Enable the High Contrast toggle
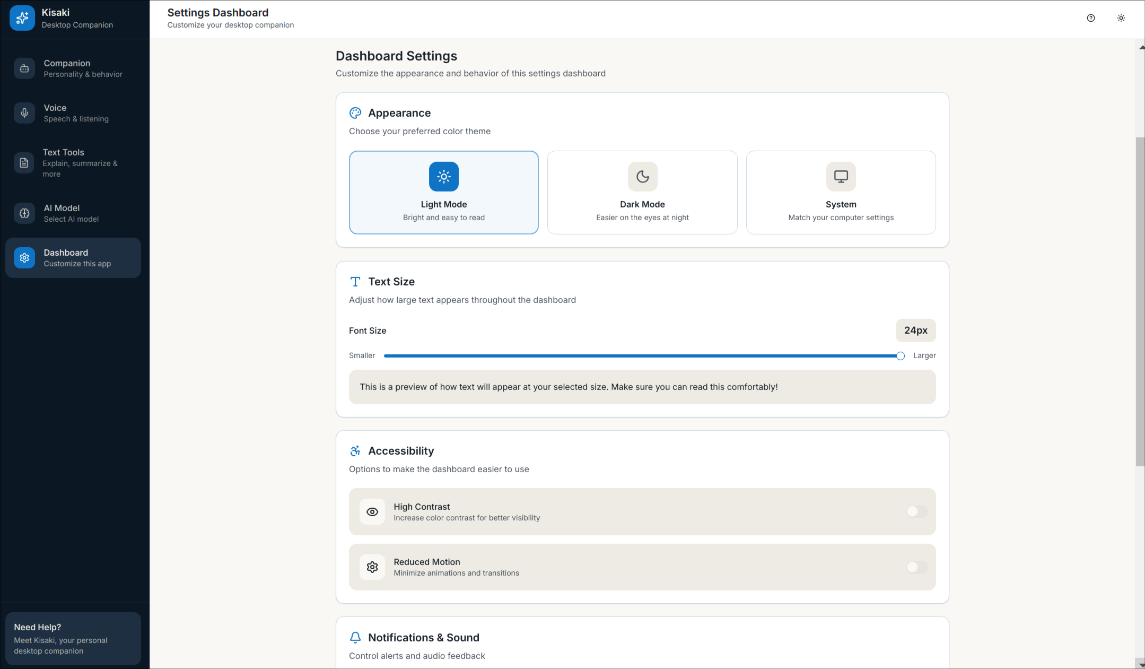 [x=916, y=512]
